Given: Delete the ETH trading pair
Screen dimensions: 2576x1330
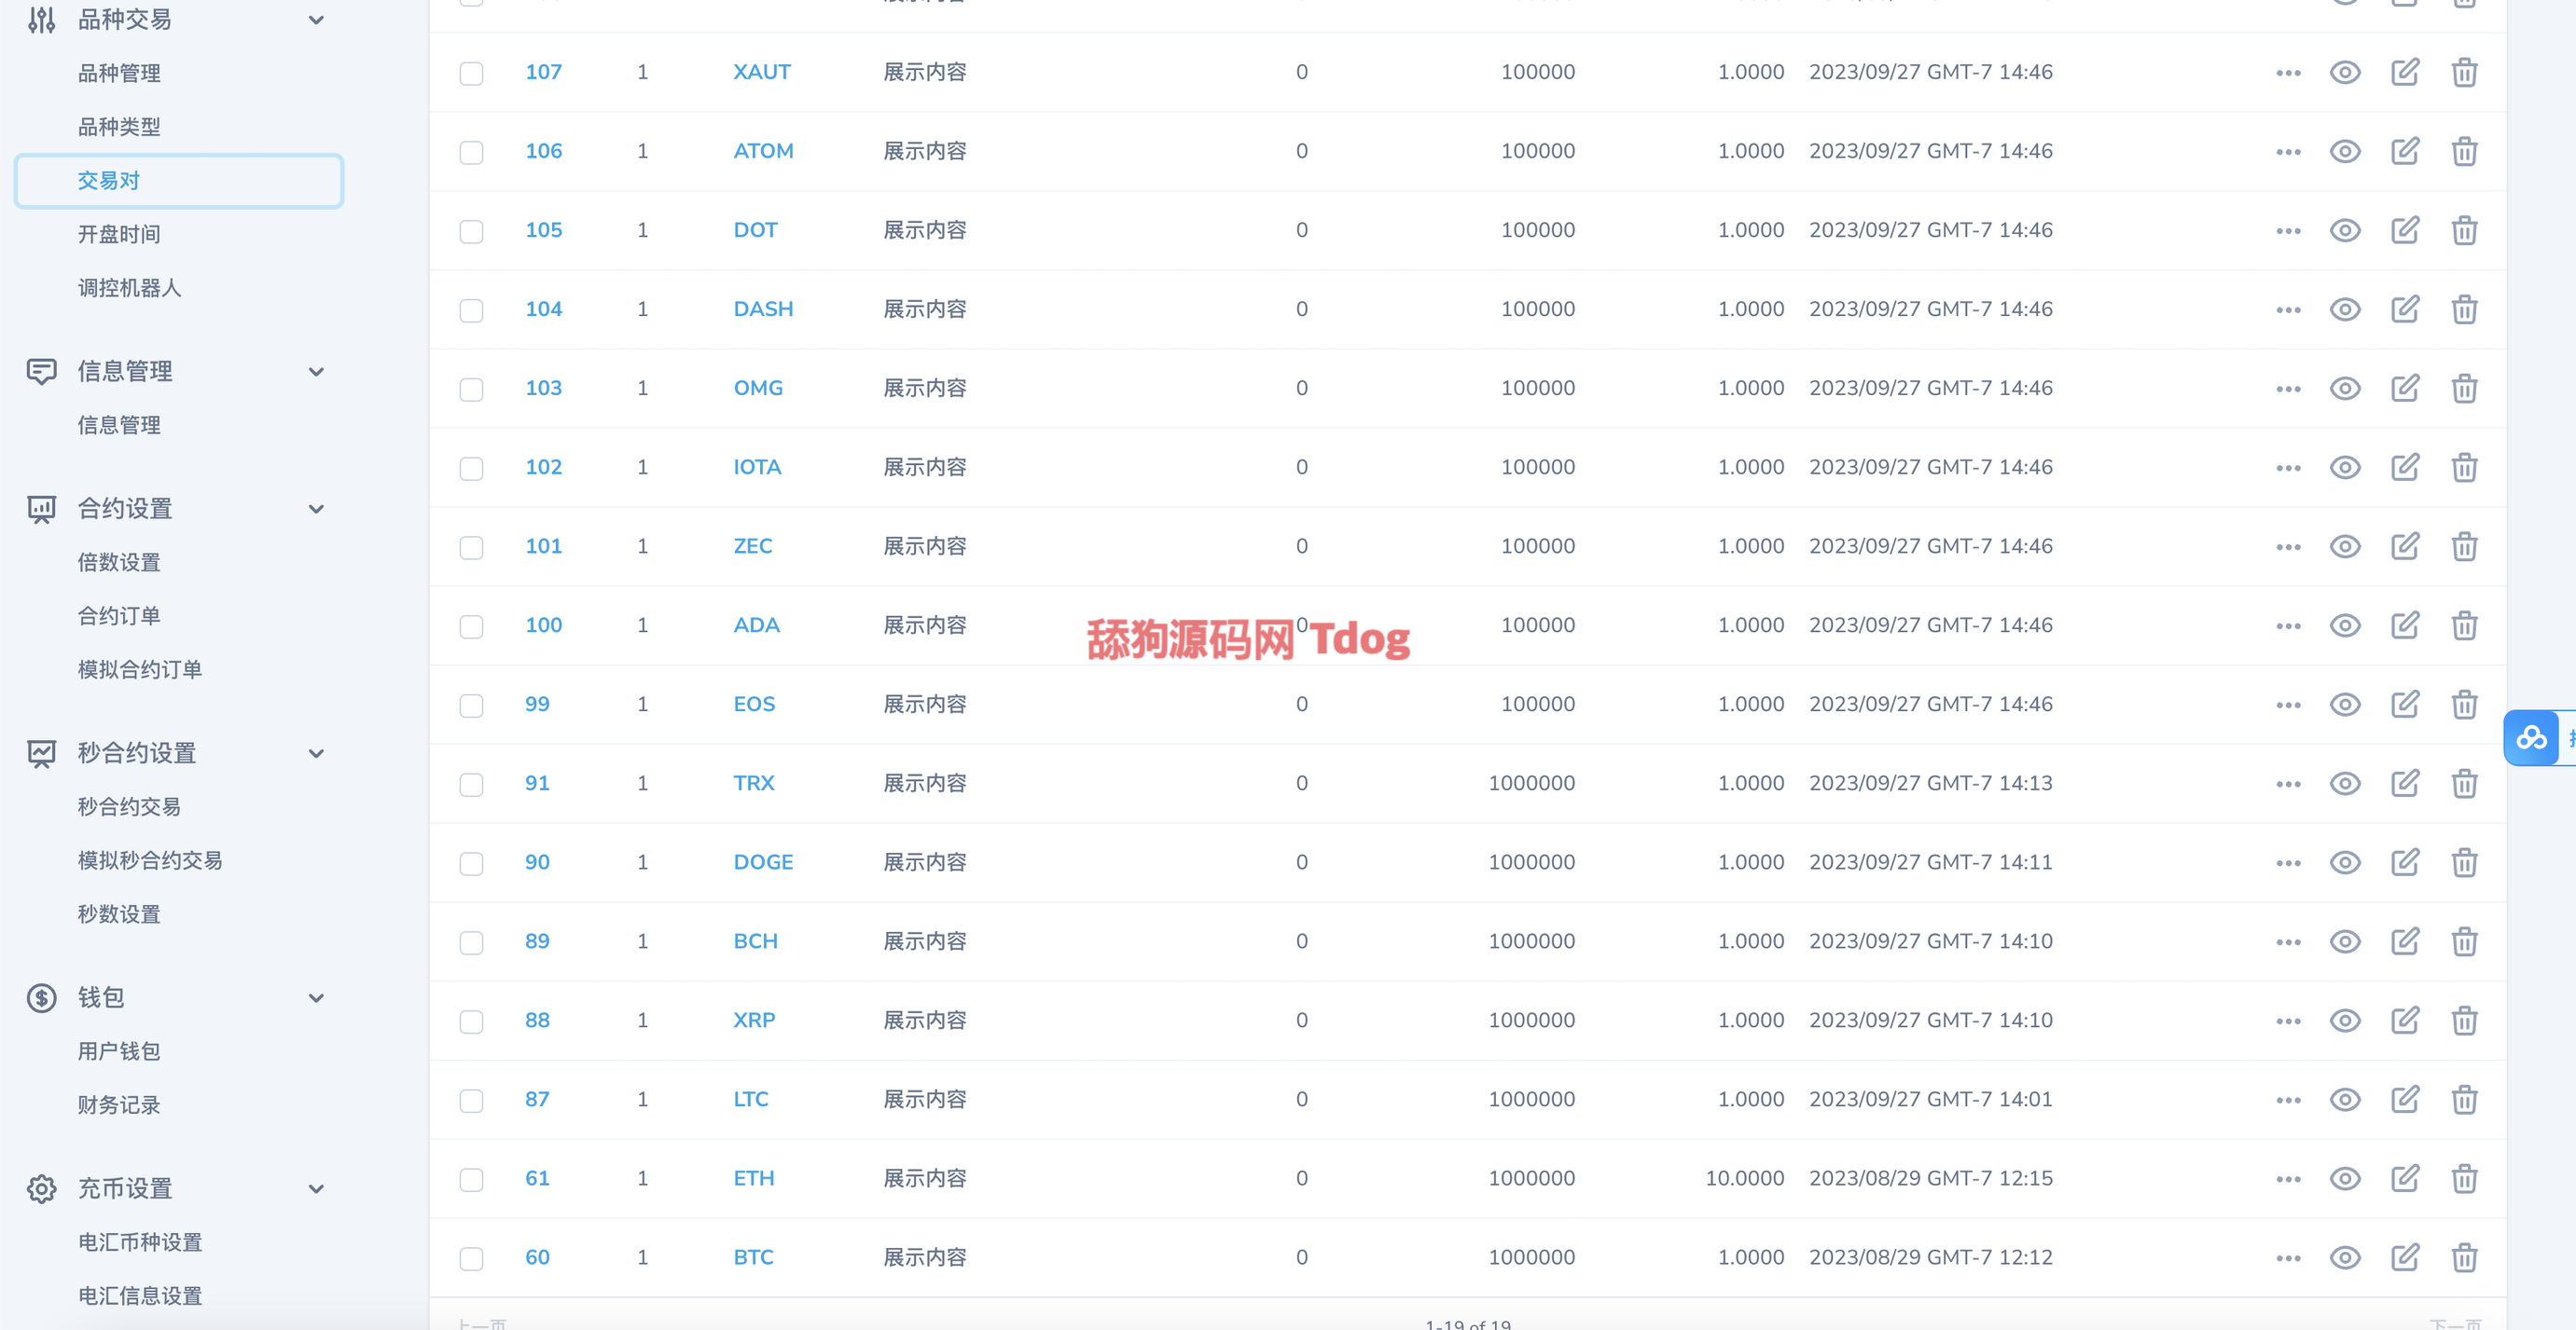Looking at the screenshot, I should [x=2464, y=1178].
